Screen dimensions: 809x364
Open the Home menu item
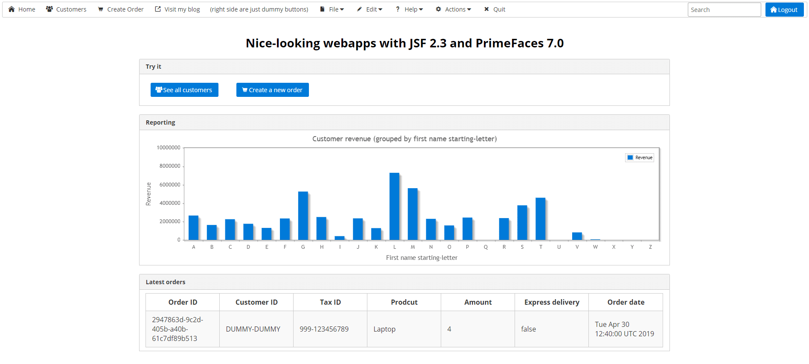pyautogui.click(x=22, y=9)
